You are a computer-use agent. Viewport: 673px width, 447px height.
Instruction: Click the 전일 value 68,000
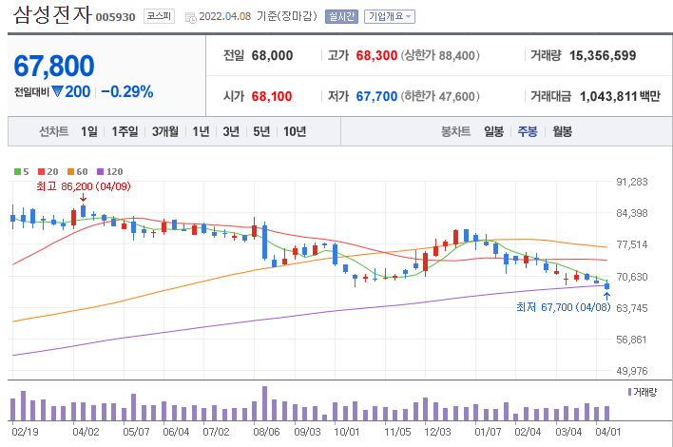(272, 56)
